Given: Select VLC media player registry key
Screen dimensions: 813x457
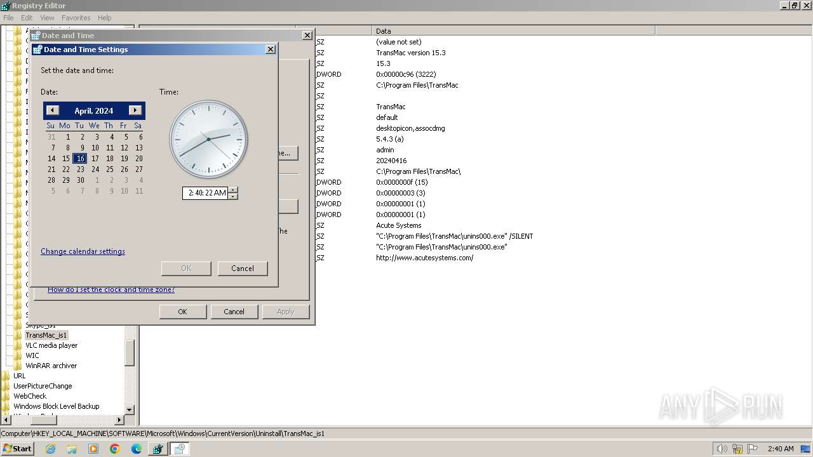Looking at the screenshot, I should coord(51,345).
